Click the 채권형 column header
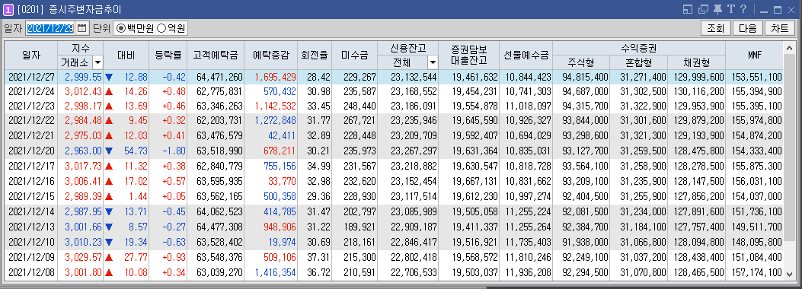 (x=696, y=62)
